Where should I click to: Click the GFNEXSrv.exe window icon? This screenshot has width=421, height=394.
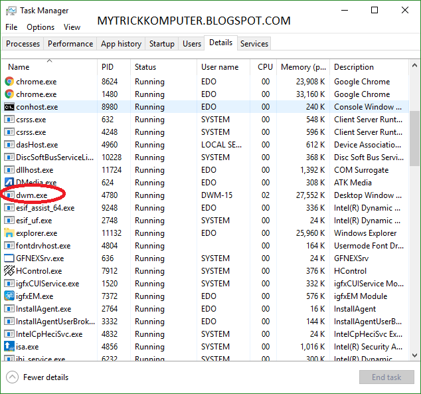[x=9, y=258]
